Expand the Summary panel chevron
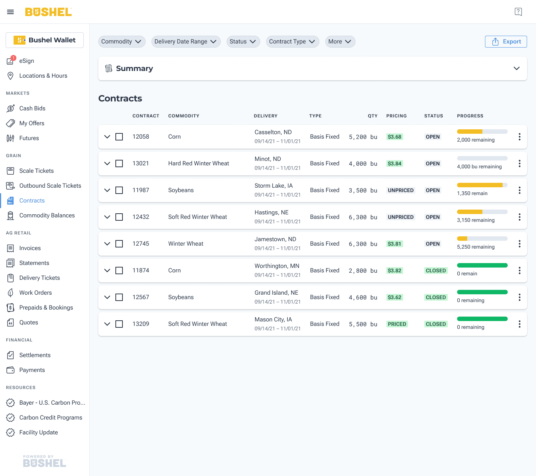Image resolution: width=536 pixels, height=476 pixels. click(517, 68)
